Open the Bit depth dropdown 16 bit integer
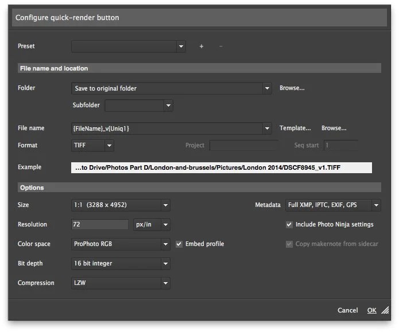This screenshot has width=399, height=332. (x=121, y=264)
